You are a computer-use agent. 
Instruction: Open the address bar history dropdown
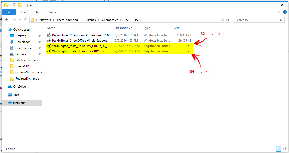pos(222,20)
